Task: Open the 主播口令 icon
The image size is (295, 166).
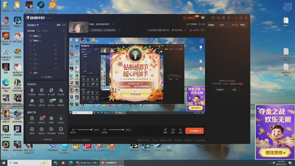Action: click(x=42, y=101)
